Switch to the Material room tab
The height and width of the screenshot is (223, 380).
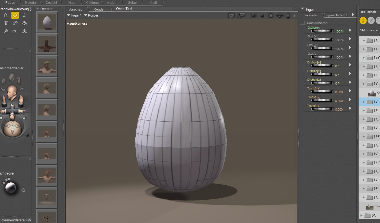coord(31,3)
